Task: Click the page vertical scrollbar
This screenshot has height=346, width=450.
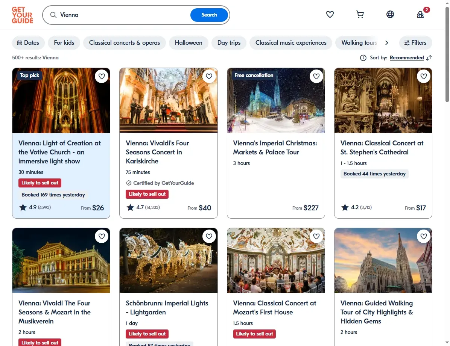Action: click(447, 54)
